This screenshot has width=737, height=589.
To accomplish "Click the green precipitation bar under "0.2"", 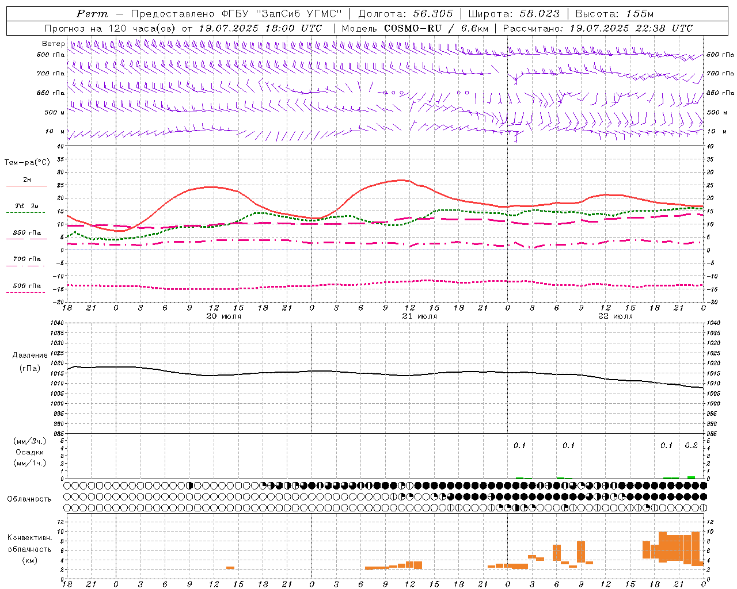I will [x=692, y=477].
